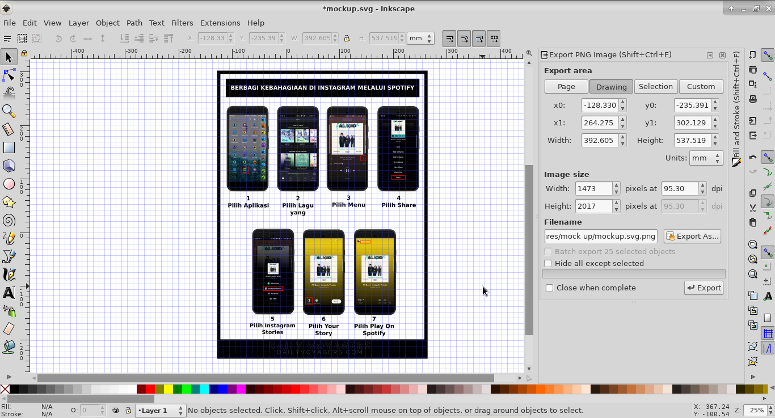Toggle scale stroke width with object
This screenshot has height=418, width=775.
450,39
